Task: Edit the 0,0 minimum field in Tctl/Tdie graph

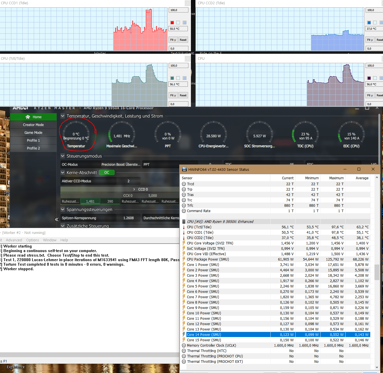Action: coord(178,104)
